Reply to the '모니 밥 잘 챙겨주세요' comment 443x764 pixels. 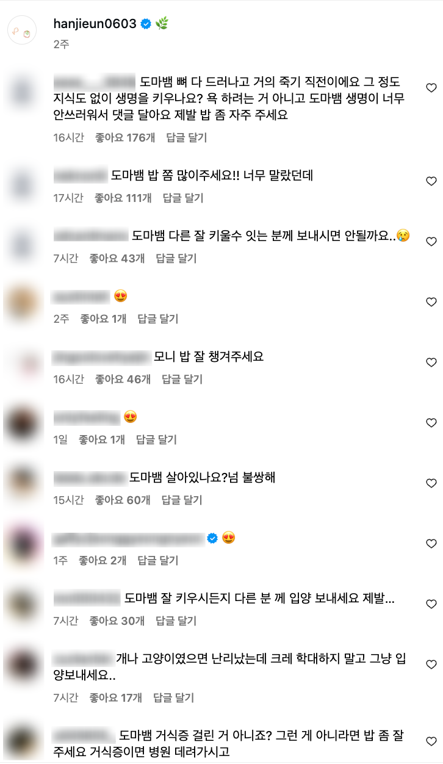(x=182, y=379)
